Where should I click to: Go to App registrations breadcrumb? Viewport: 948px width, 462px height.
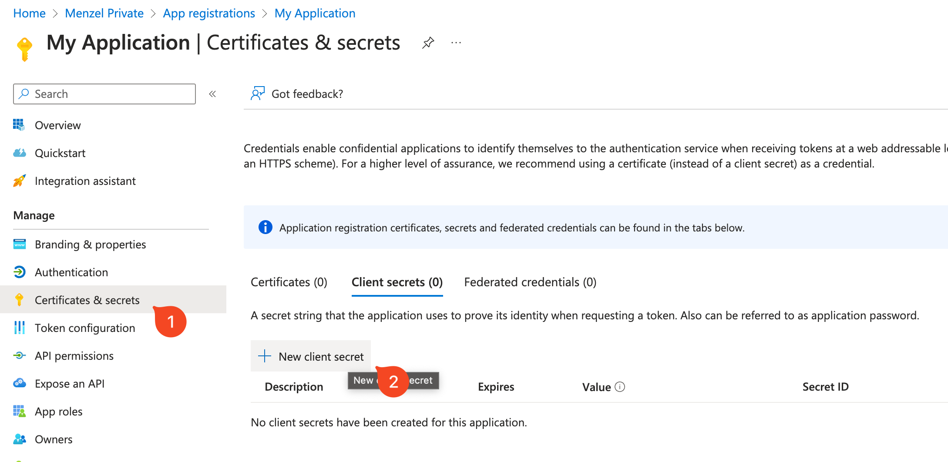click(x=209, y=13)
